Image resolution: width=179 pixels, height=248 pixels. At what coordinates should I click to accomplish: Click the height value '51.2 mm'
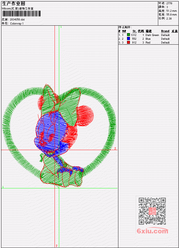171,11
